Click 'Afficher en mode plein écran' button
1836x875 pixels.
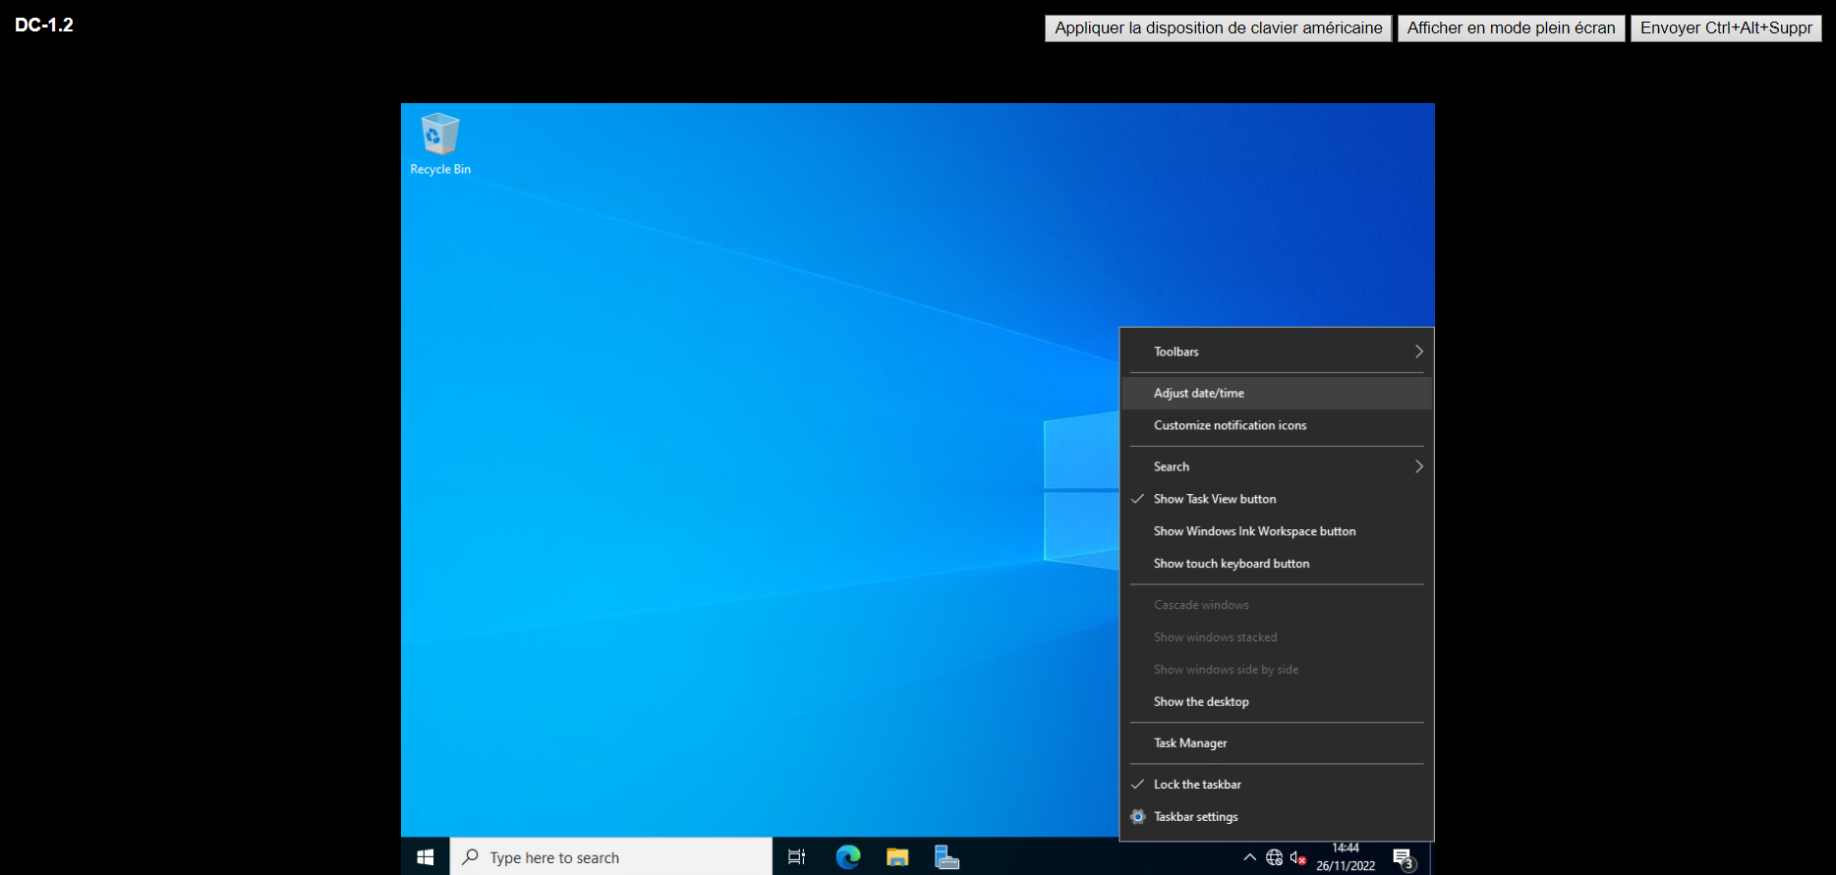(1511, 28)
